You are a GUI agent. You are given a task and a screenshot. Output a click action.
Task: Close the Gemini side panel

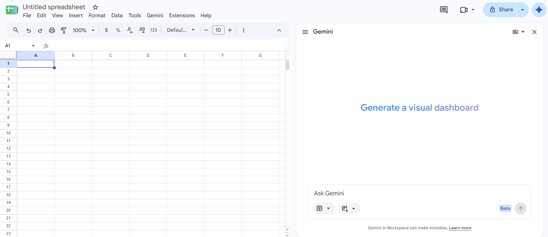(x=534, y=32)
